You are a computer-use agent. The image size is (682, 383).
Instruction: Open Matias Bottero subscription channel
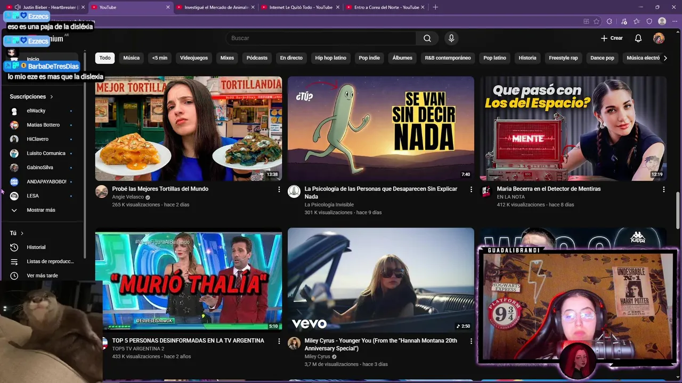[42, 125]
